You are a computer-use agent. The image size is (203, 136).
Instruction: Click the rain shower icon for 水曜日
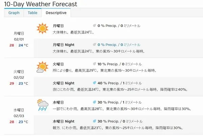(43, 105)
